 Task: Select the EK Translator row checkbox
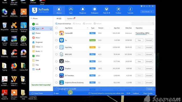[x=56, y=76]
